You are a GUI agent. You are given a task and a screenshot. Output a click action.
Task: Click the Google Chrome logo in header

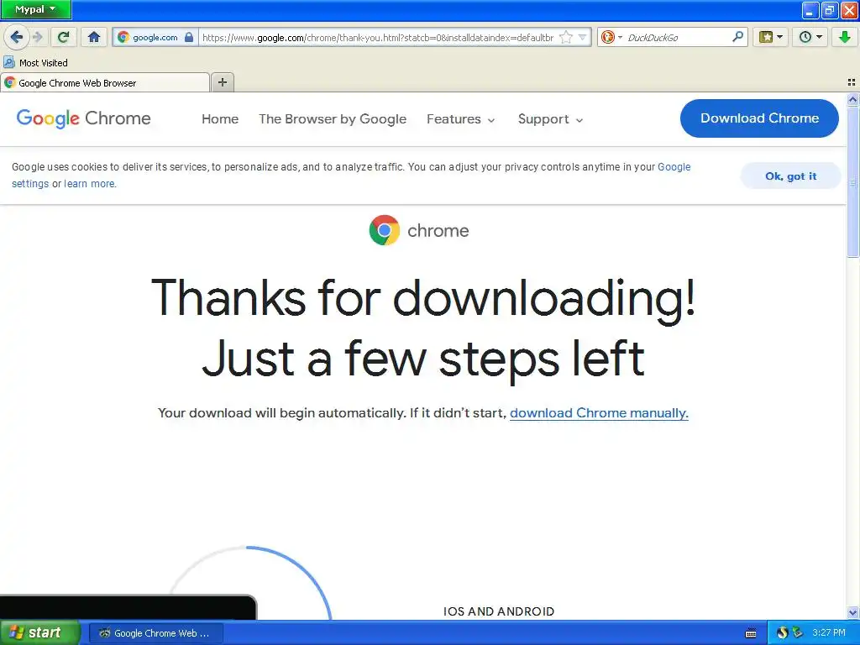tap(83, 118)
